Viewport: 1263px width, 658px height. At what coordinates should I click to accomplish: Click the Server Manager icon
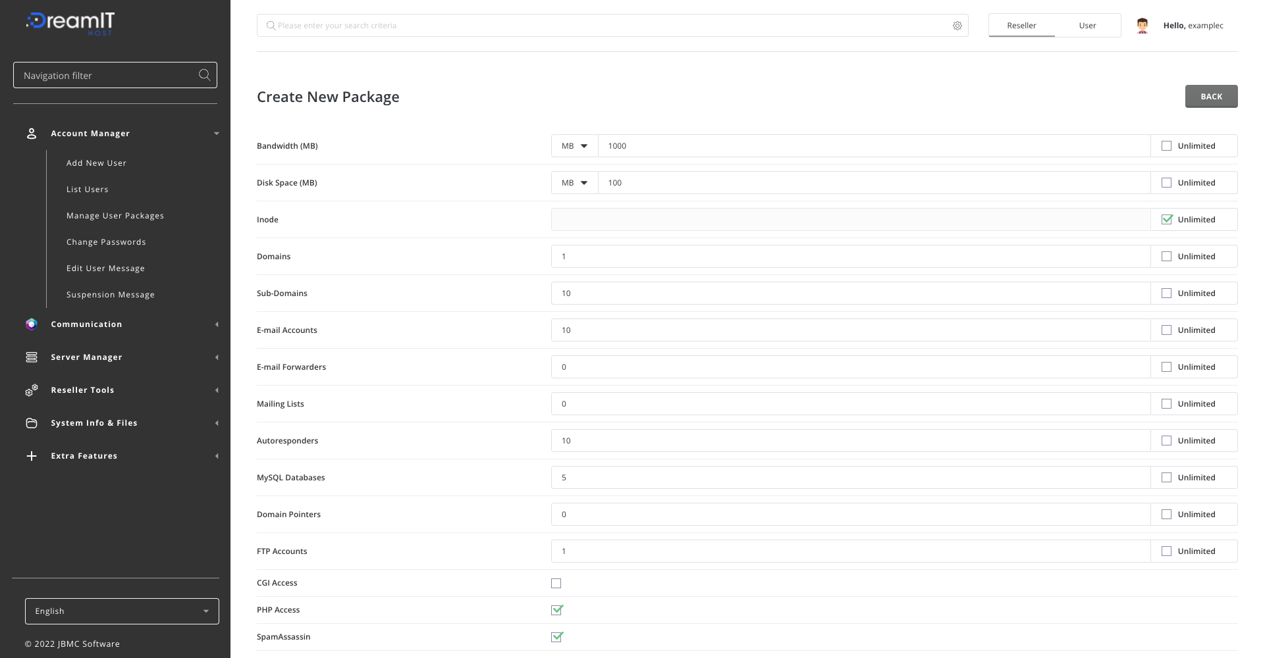click(32, 357)
